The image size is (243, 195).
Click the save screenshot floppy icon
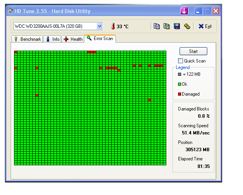pyautogui.click(x=177, y=26)
